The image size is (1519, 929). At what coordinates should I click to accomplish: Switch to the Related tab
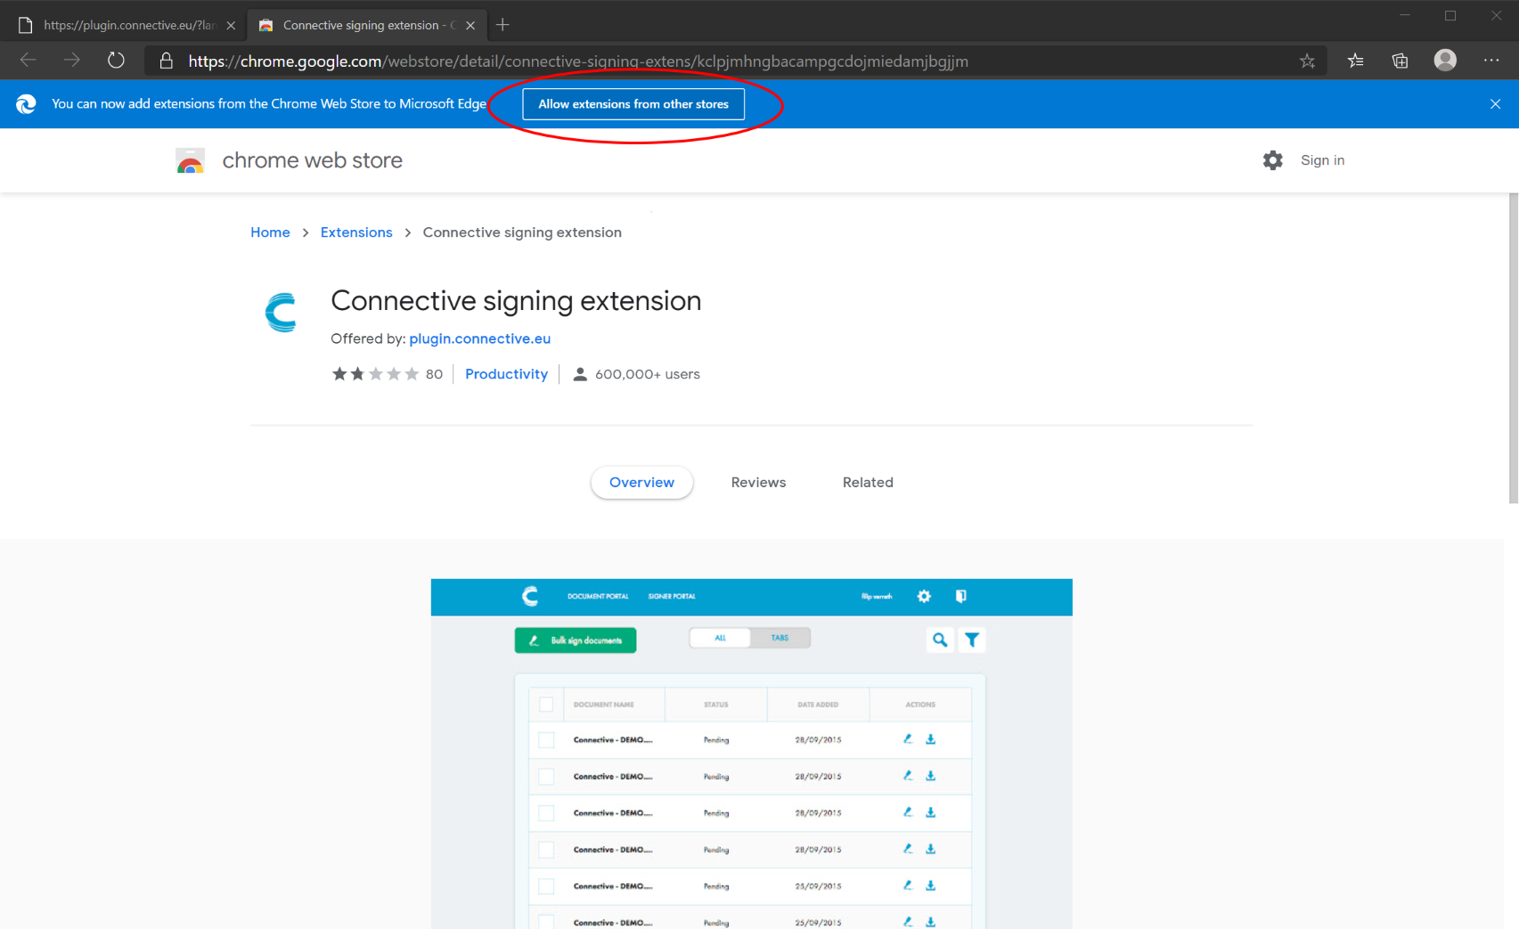pyautogui.click(x=868, y=482)
